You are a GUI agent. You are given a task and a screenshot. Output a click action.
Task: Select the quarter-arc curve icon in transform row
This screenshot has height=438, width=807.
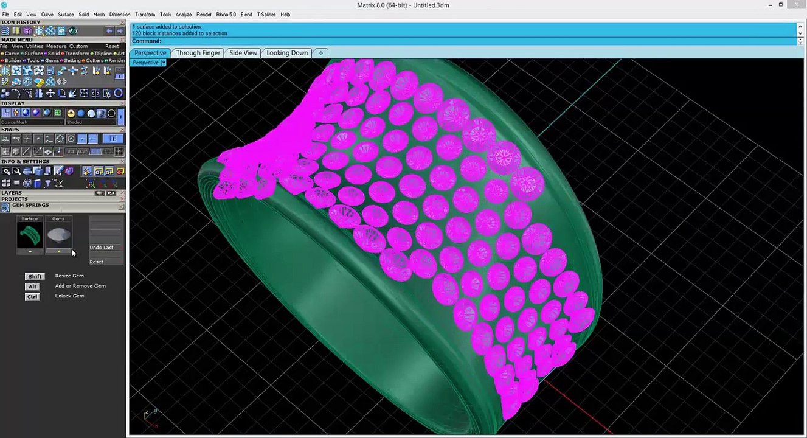tap(16, 93)
